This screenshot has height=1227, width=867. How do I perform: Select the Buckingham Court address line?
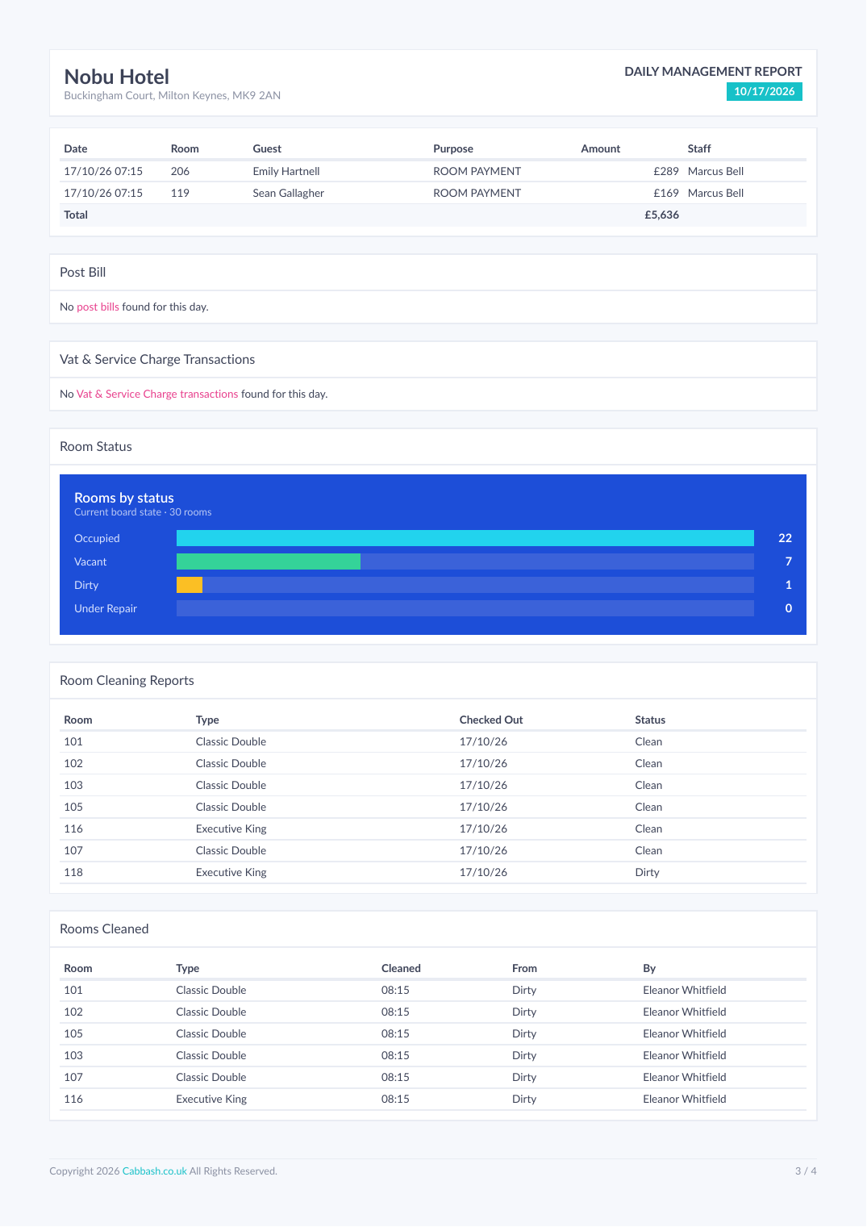click(173, 95)
